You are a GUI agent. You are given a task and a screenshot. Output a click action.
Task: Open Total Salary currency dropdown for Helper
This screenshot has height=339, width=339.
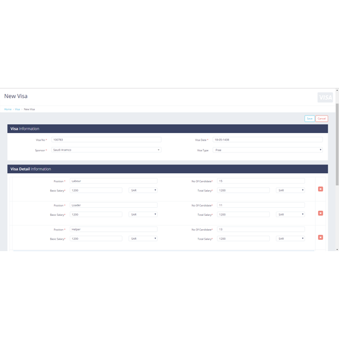click(291, 239)
